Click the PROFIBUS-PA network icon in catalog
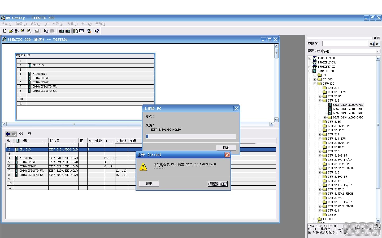382x238 pixels. point(314,62)
